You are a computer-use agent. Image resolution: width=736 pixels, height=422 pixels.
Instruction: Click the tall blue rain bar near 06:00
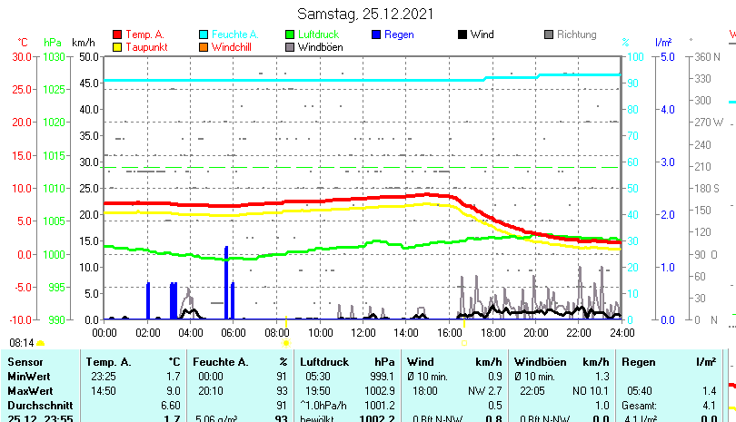click(226, 281)
